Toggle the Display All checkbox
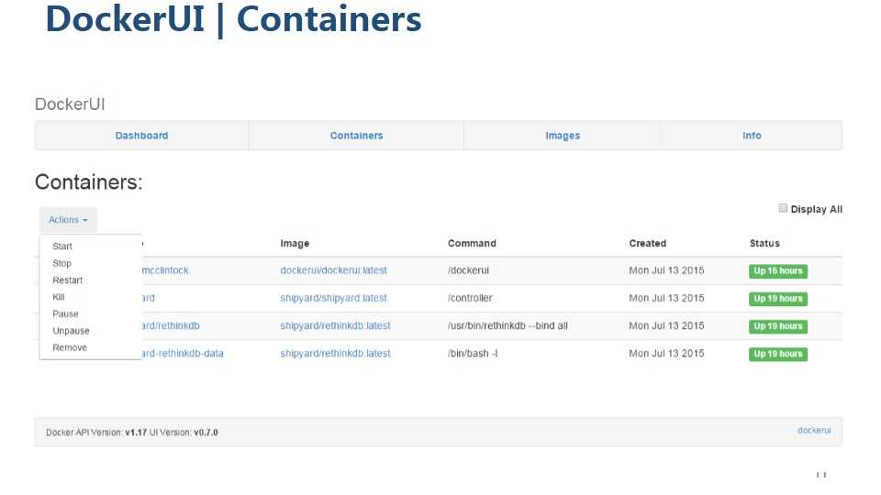 coord(783,208)
